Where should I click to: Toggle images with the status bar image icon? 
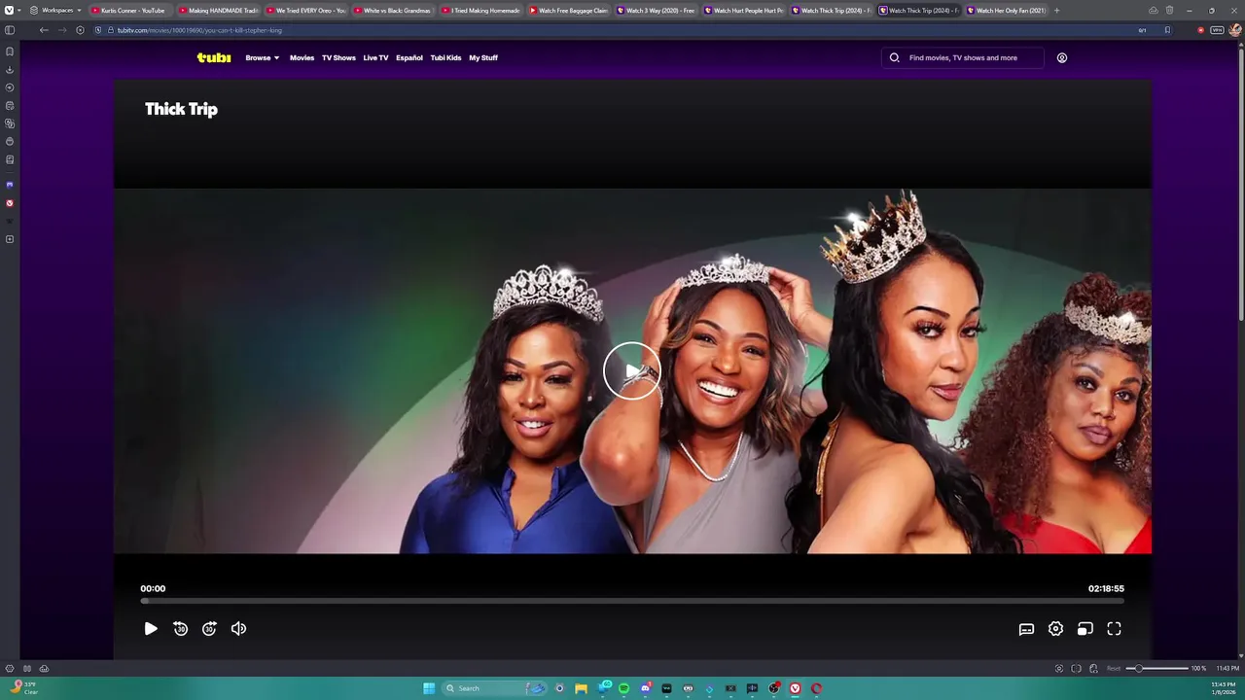pyautogui.click(x=1094, y=668)
